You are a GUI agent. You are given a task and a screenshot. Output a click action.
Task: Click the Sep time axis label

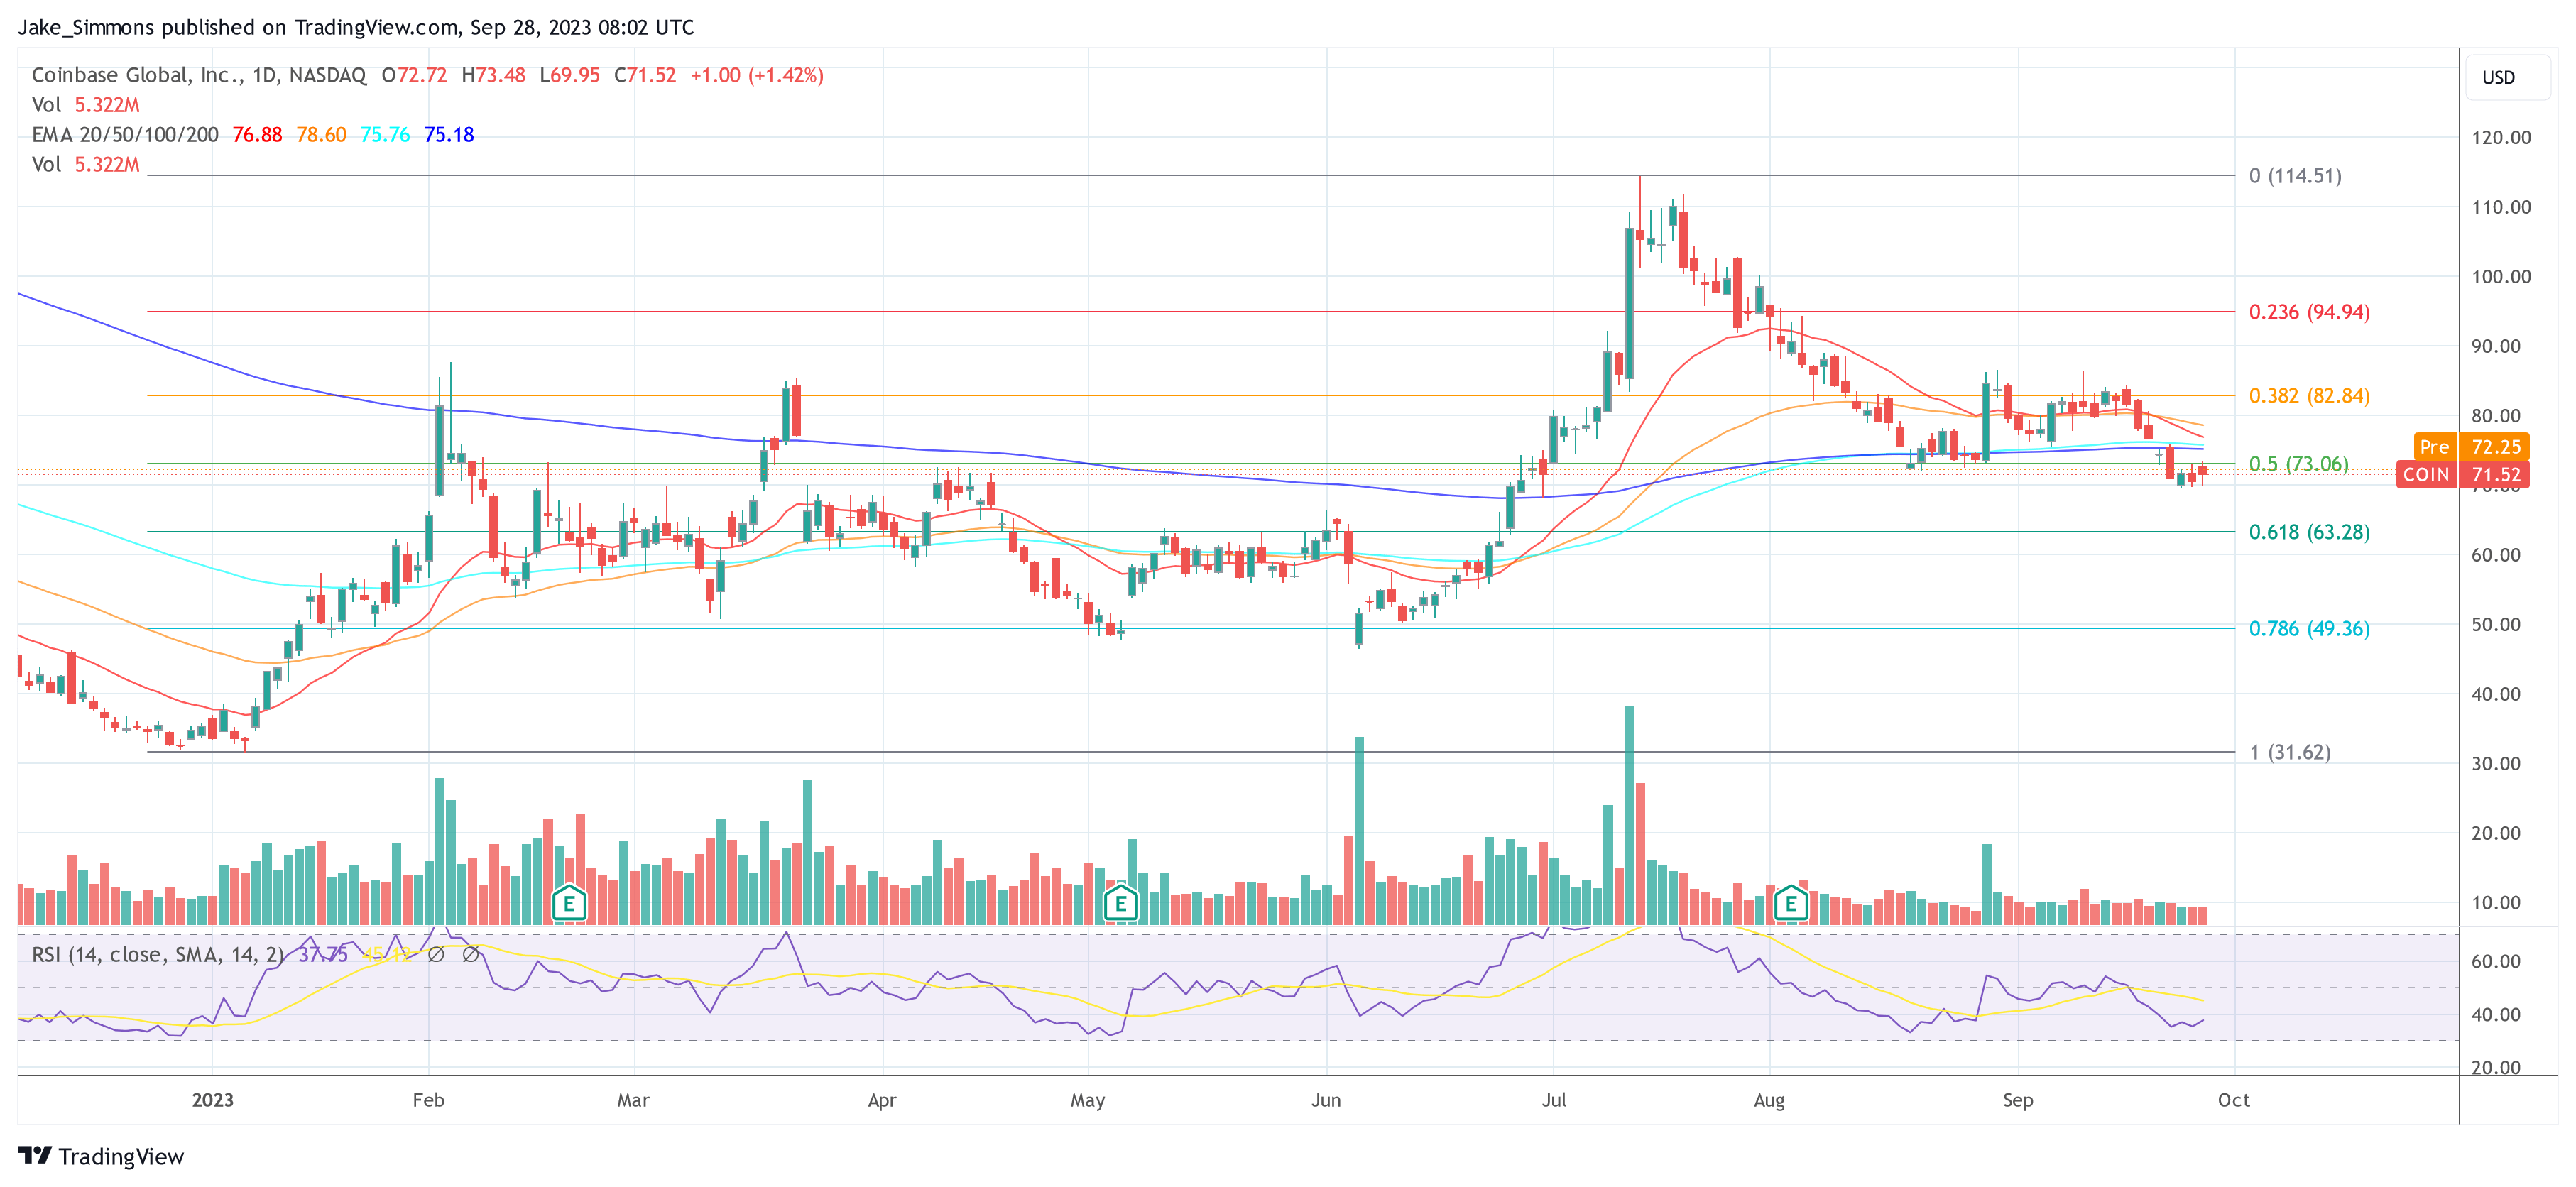click(2017, 1100)
